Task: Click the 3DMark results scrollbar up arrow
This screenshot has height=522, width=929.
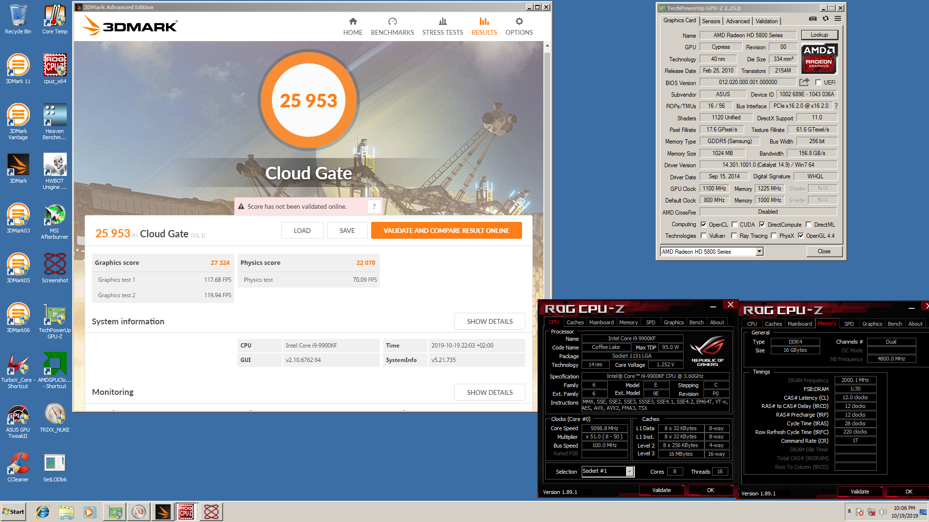Action: 547,45
